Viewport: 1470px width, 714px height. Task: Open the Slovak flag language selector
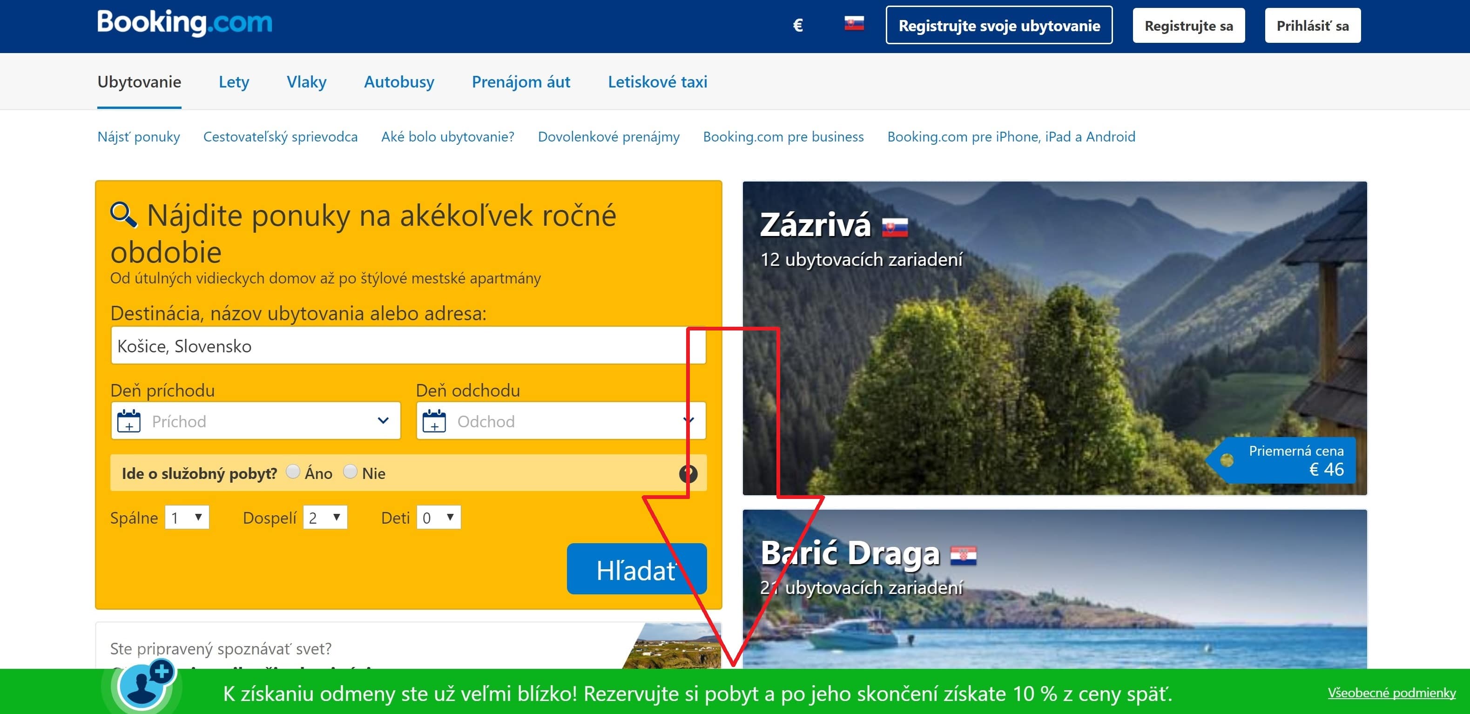pyautogui.click(x=854, y=23)
